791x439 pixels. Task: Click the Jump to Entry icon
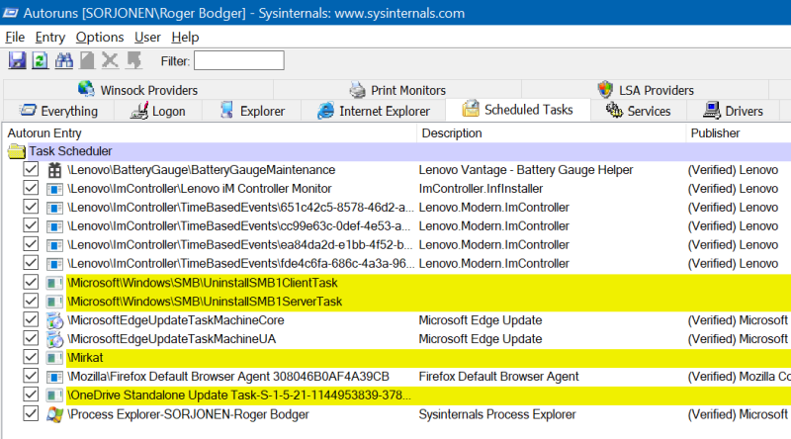coord(133,61)
